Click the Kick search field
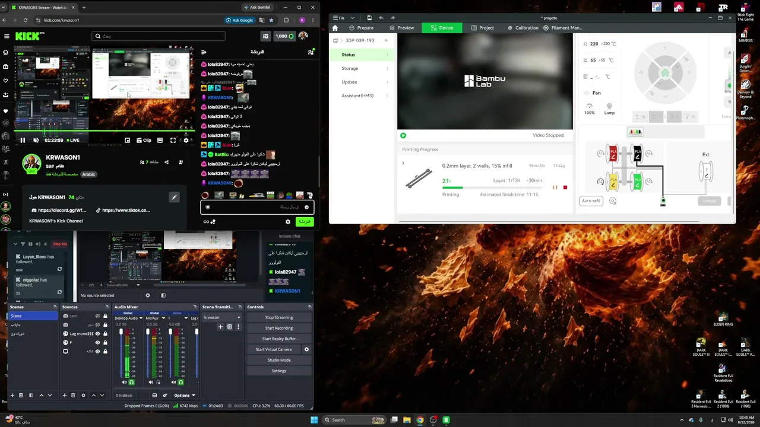This screenshot has height=427, width=760. [x=159, y=36]
